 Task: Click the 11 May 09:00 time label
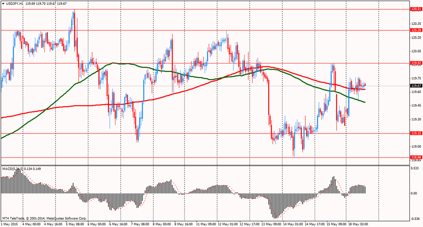[x=206, y=224]
